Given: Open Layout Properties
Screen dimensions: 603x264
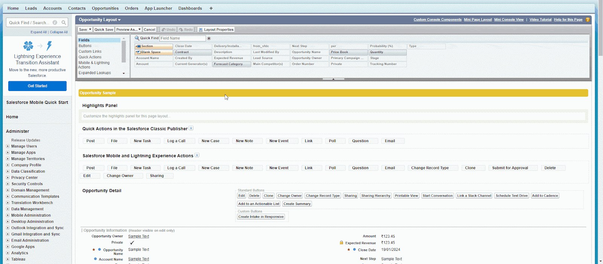Looking at the screenshot, I should coord(216,30).
